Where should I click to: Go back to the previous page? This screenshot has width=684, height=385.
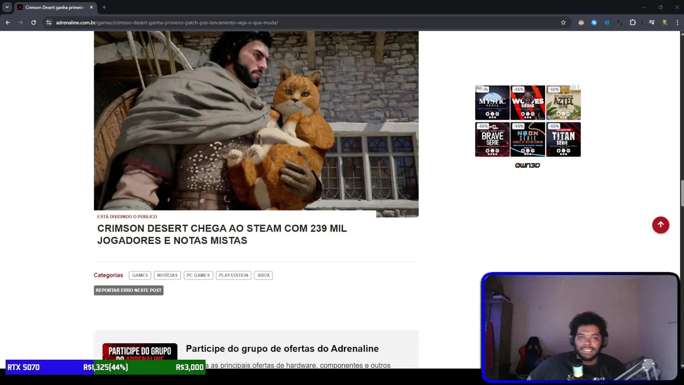[7, 22]
